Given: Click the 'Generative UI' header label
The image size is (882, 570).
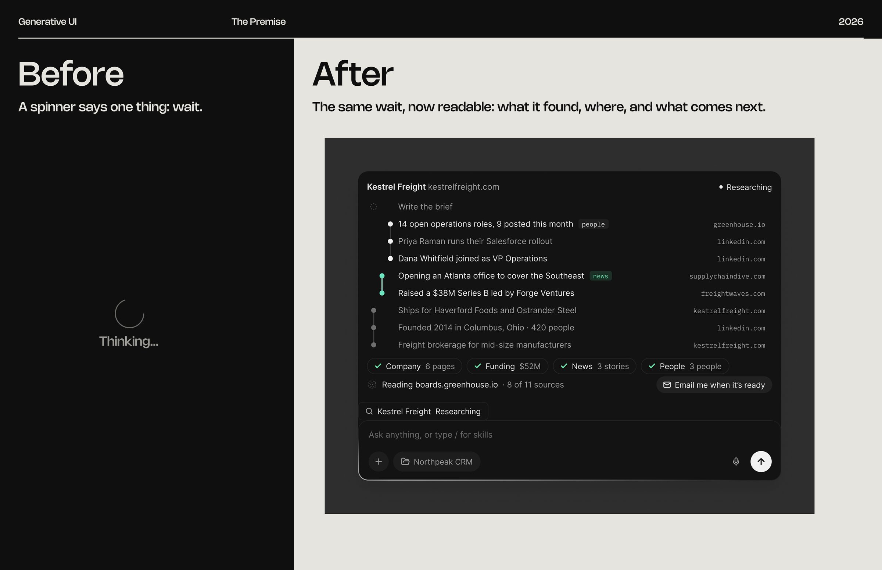Looking at the screenshot, I should [x=47, y=21].
